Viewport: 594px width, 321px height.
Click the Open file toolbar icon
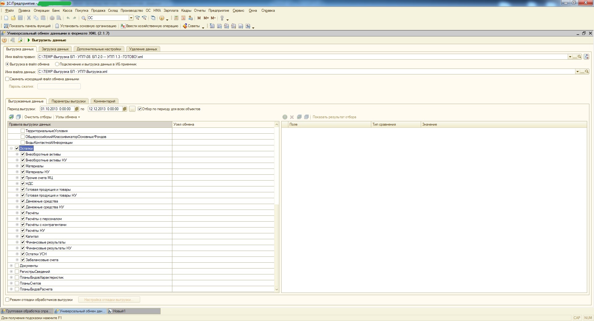13,18
